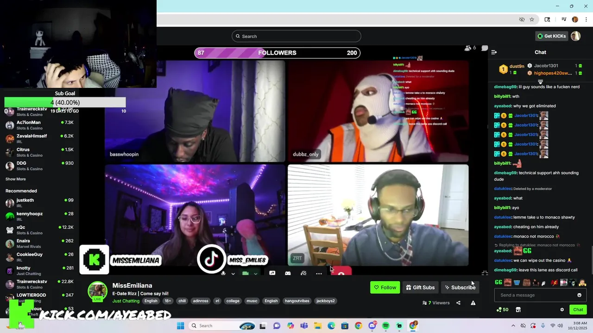Image resolution: width=593 pixels, height=333 pixels.
Task: Open Spotify from the Windows taskbar
Action: click(385, 326)
